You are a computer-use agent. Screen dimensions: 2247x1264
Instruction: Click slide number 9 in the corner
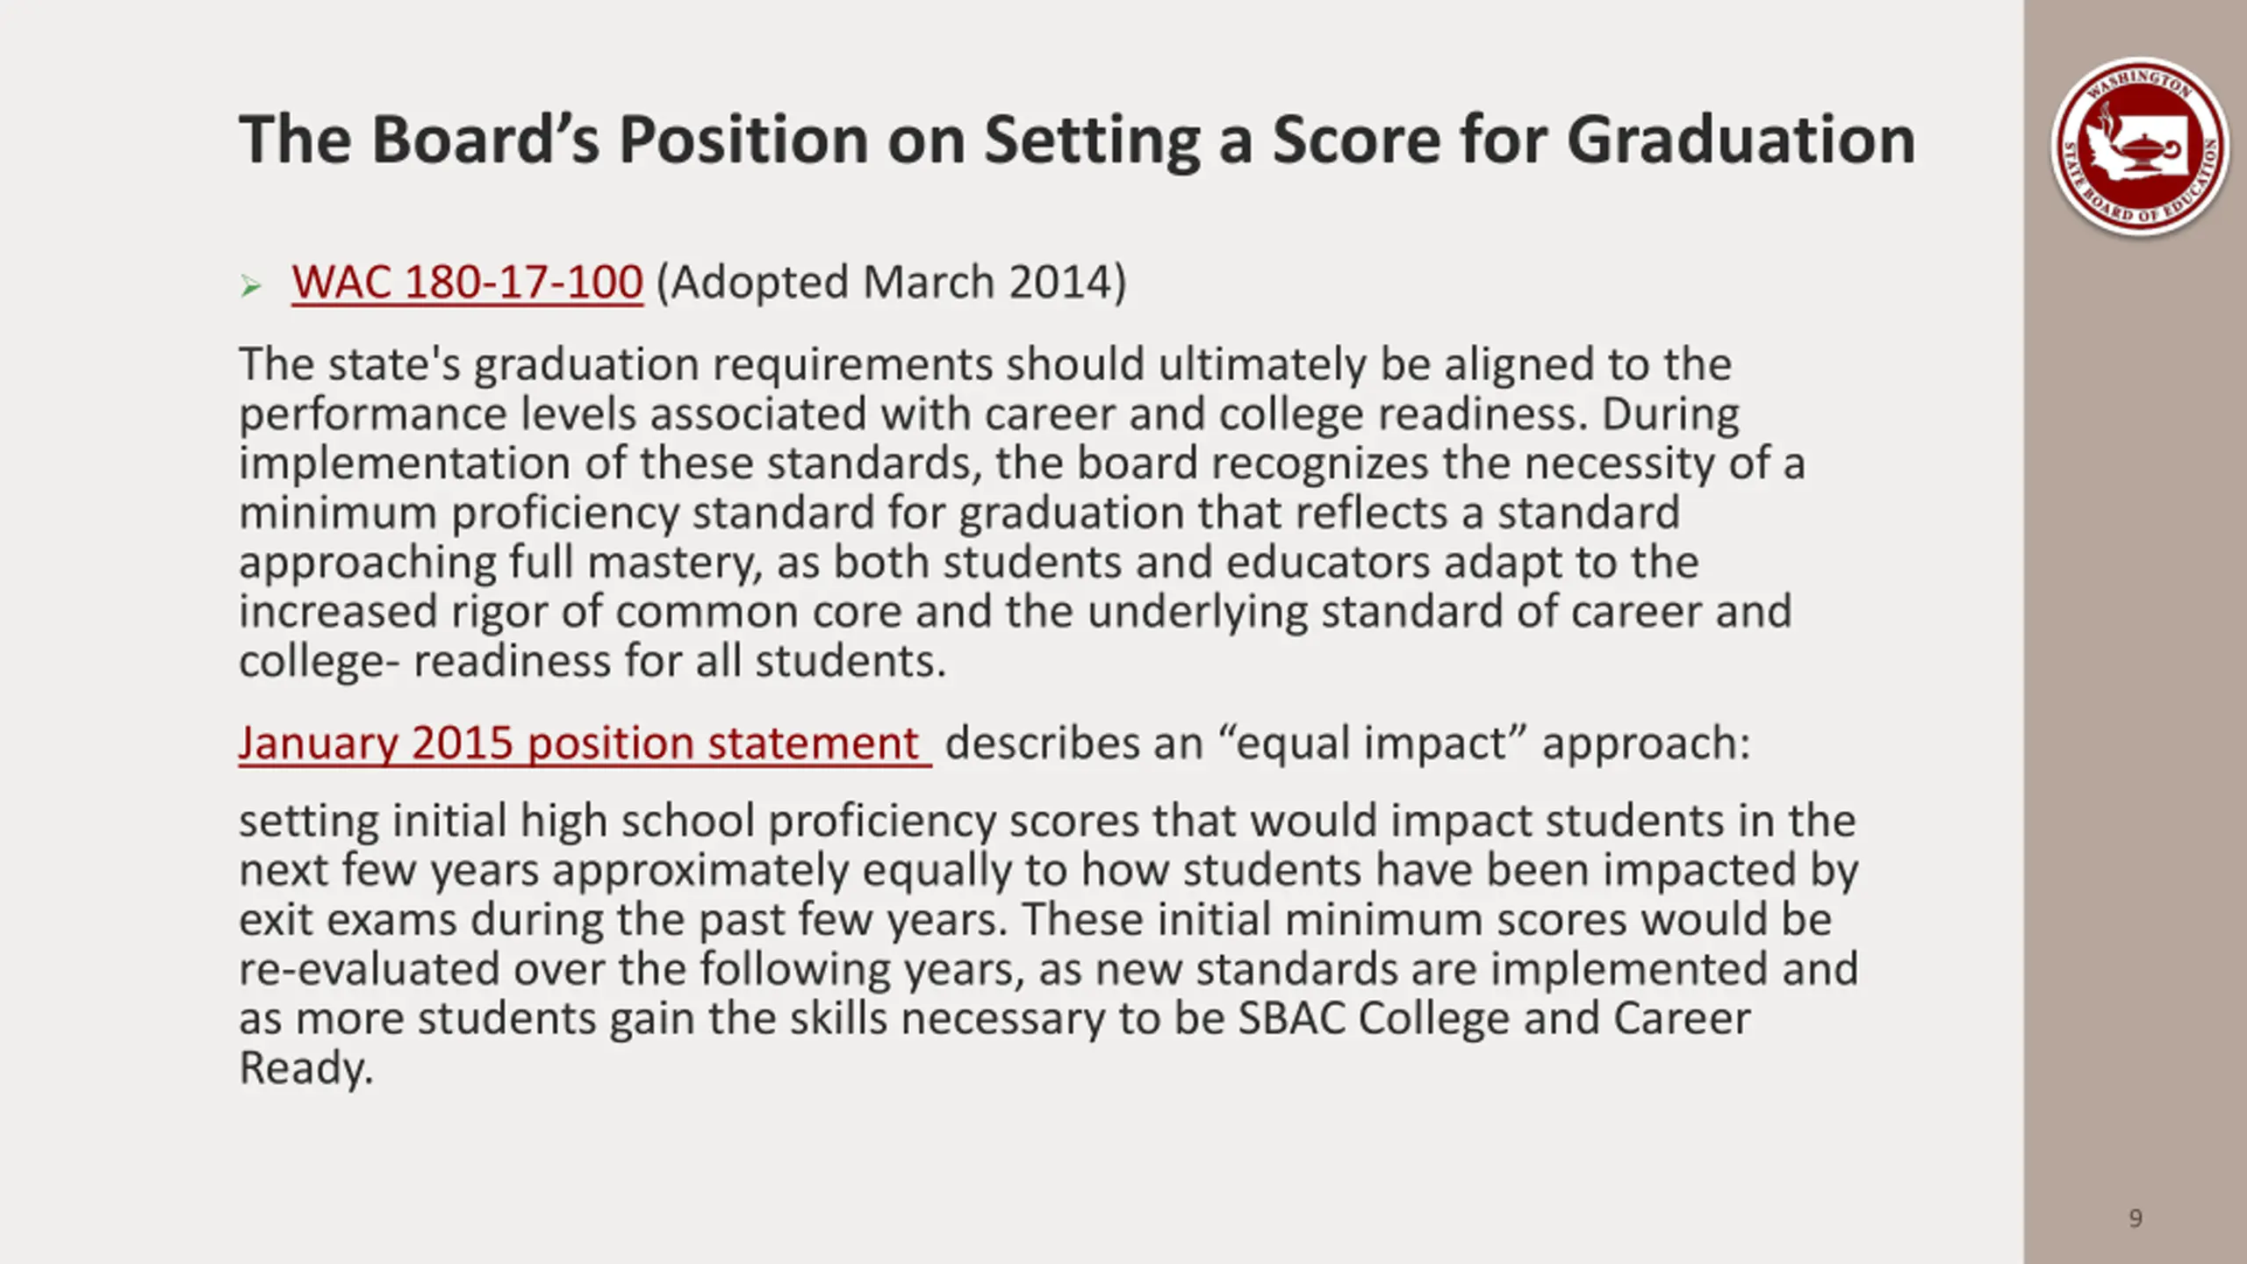click(x=2136, y=1218)
